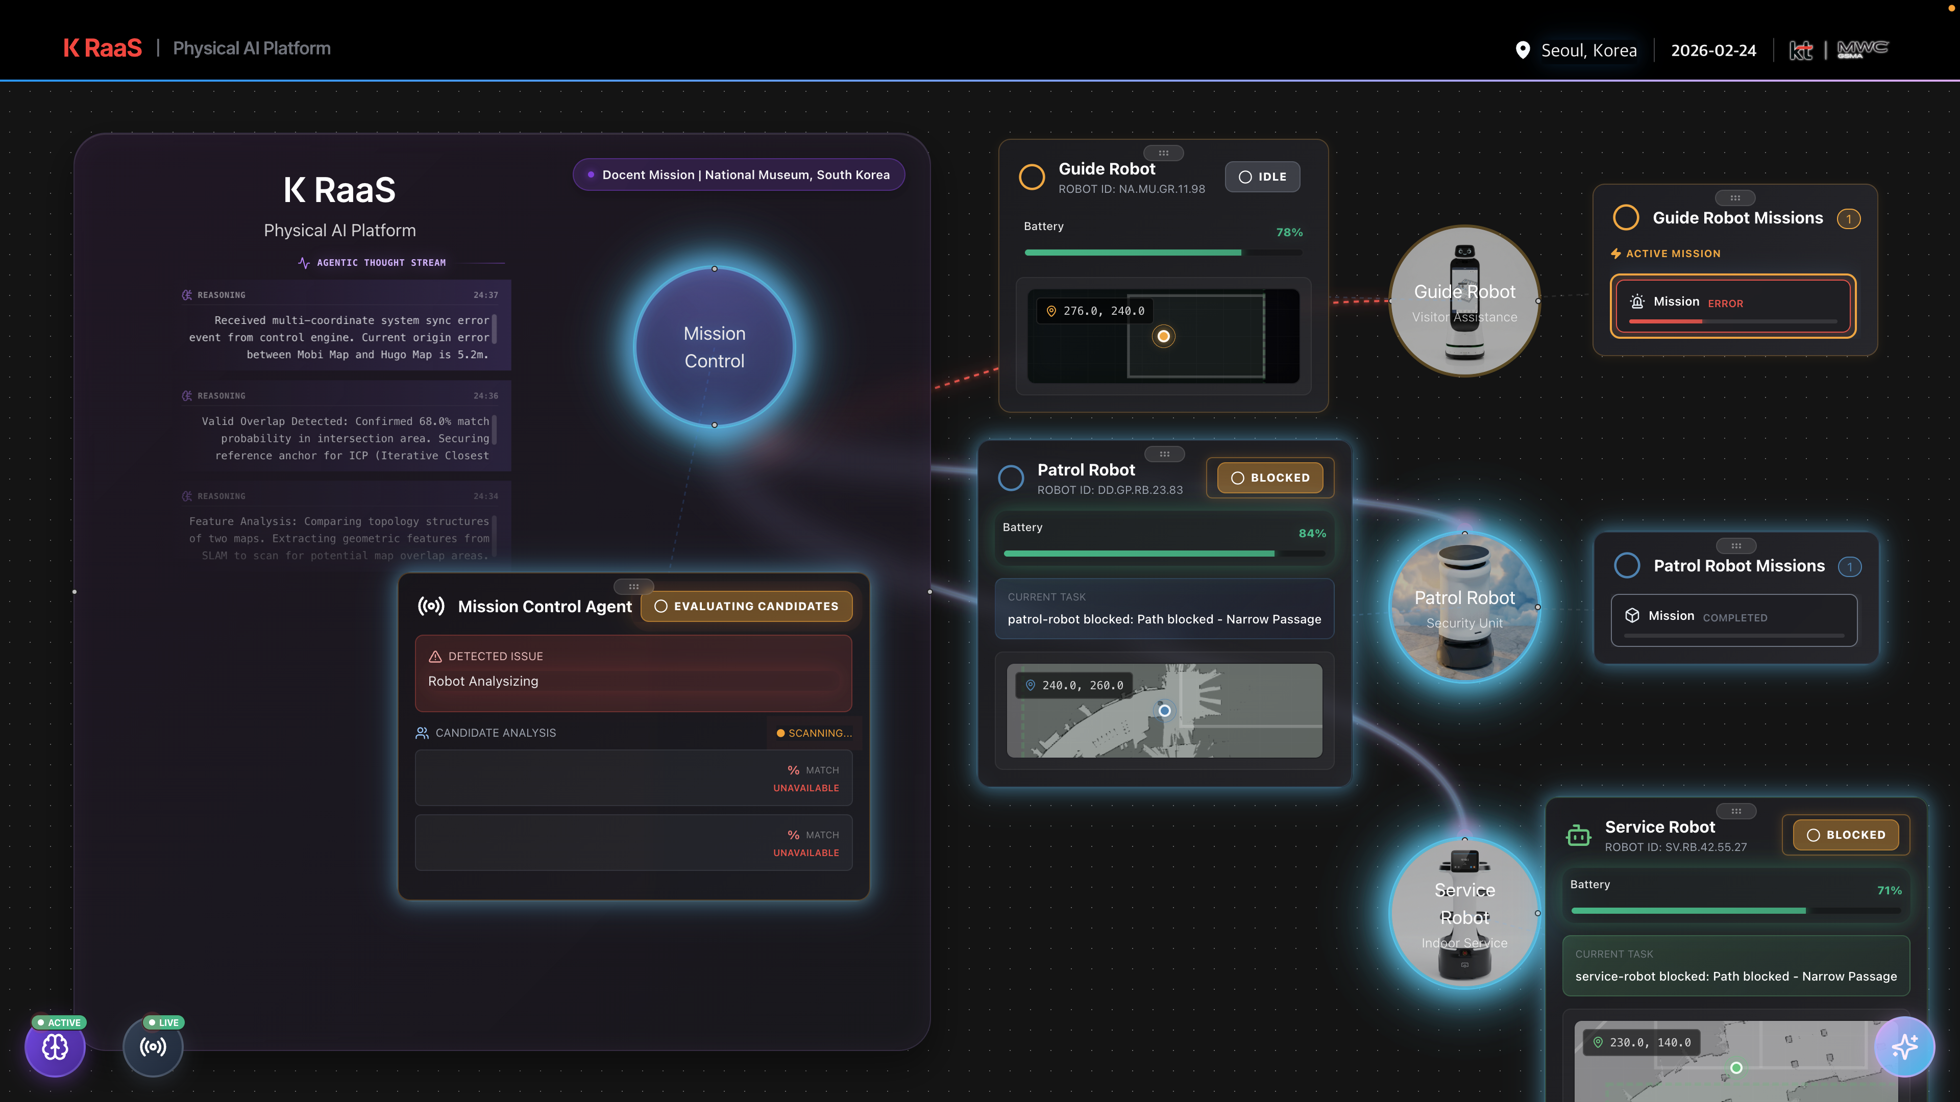Click the Service Robot card's drag handle
This screenshot has height=1102, width=1960.
[x=1735, y=812]
